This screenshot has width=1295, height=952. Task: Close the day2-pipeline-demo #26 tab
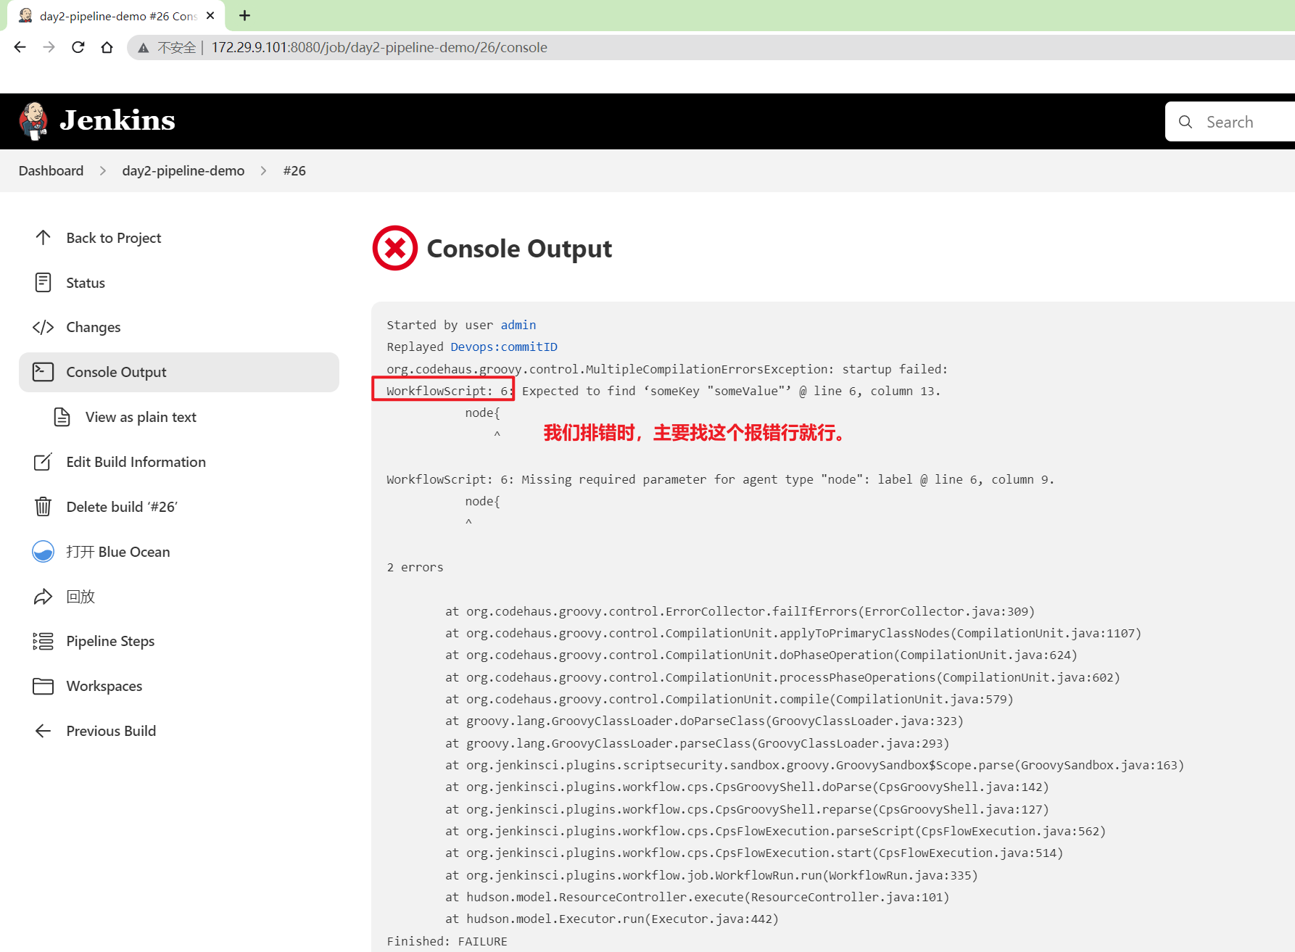[210, 15]
